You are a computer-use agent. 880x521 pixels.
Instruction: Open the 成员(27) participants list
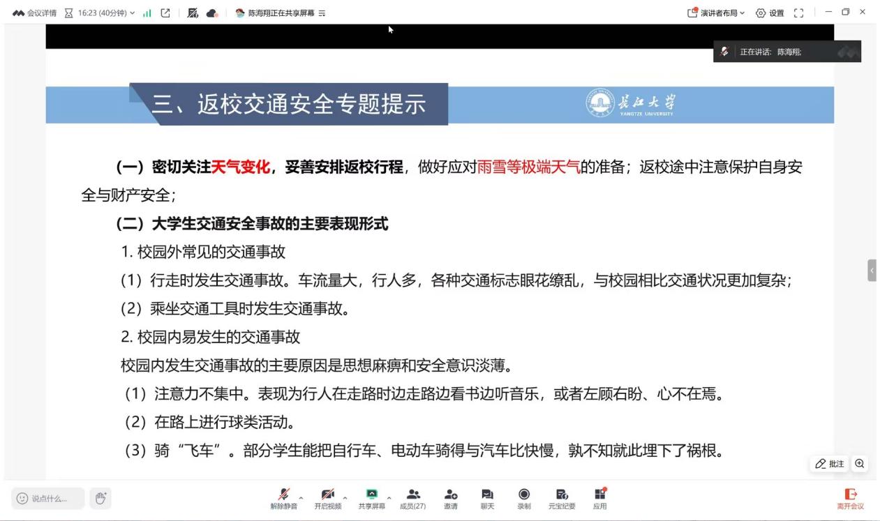pos(412,498)
